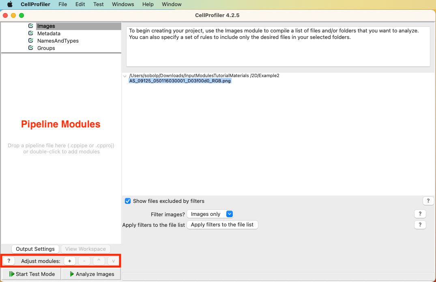436x282 pixels.
Task: Toggle the Groups module checkmark
Action: point(30,48)
